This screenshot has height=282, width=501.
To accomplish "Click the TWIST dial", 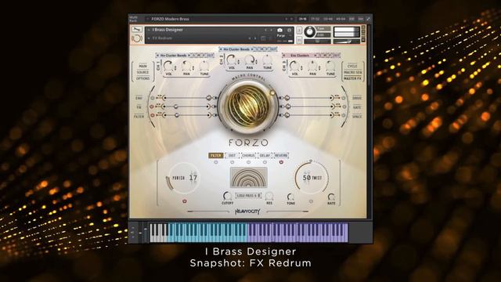I will [x=312, y=178].
